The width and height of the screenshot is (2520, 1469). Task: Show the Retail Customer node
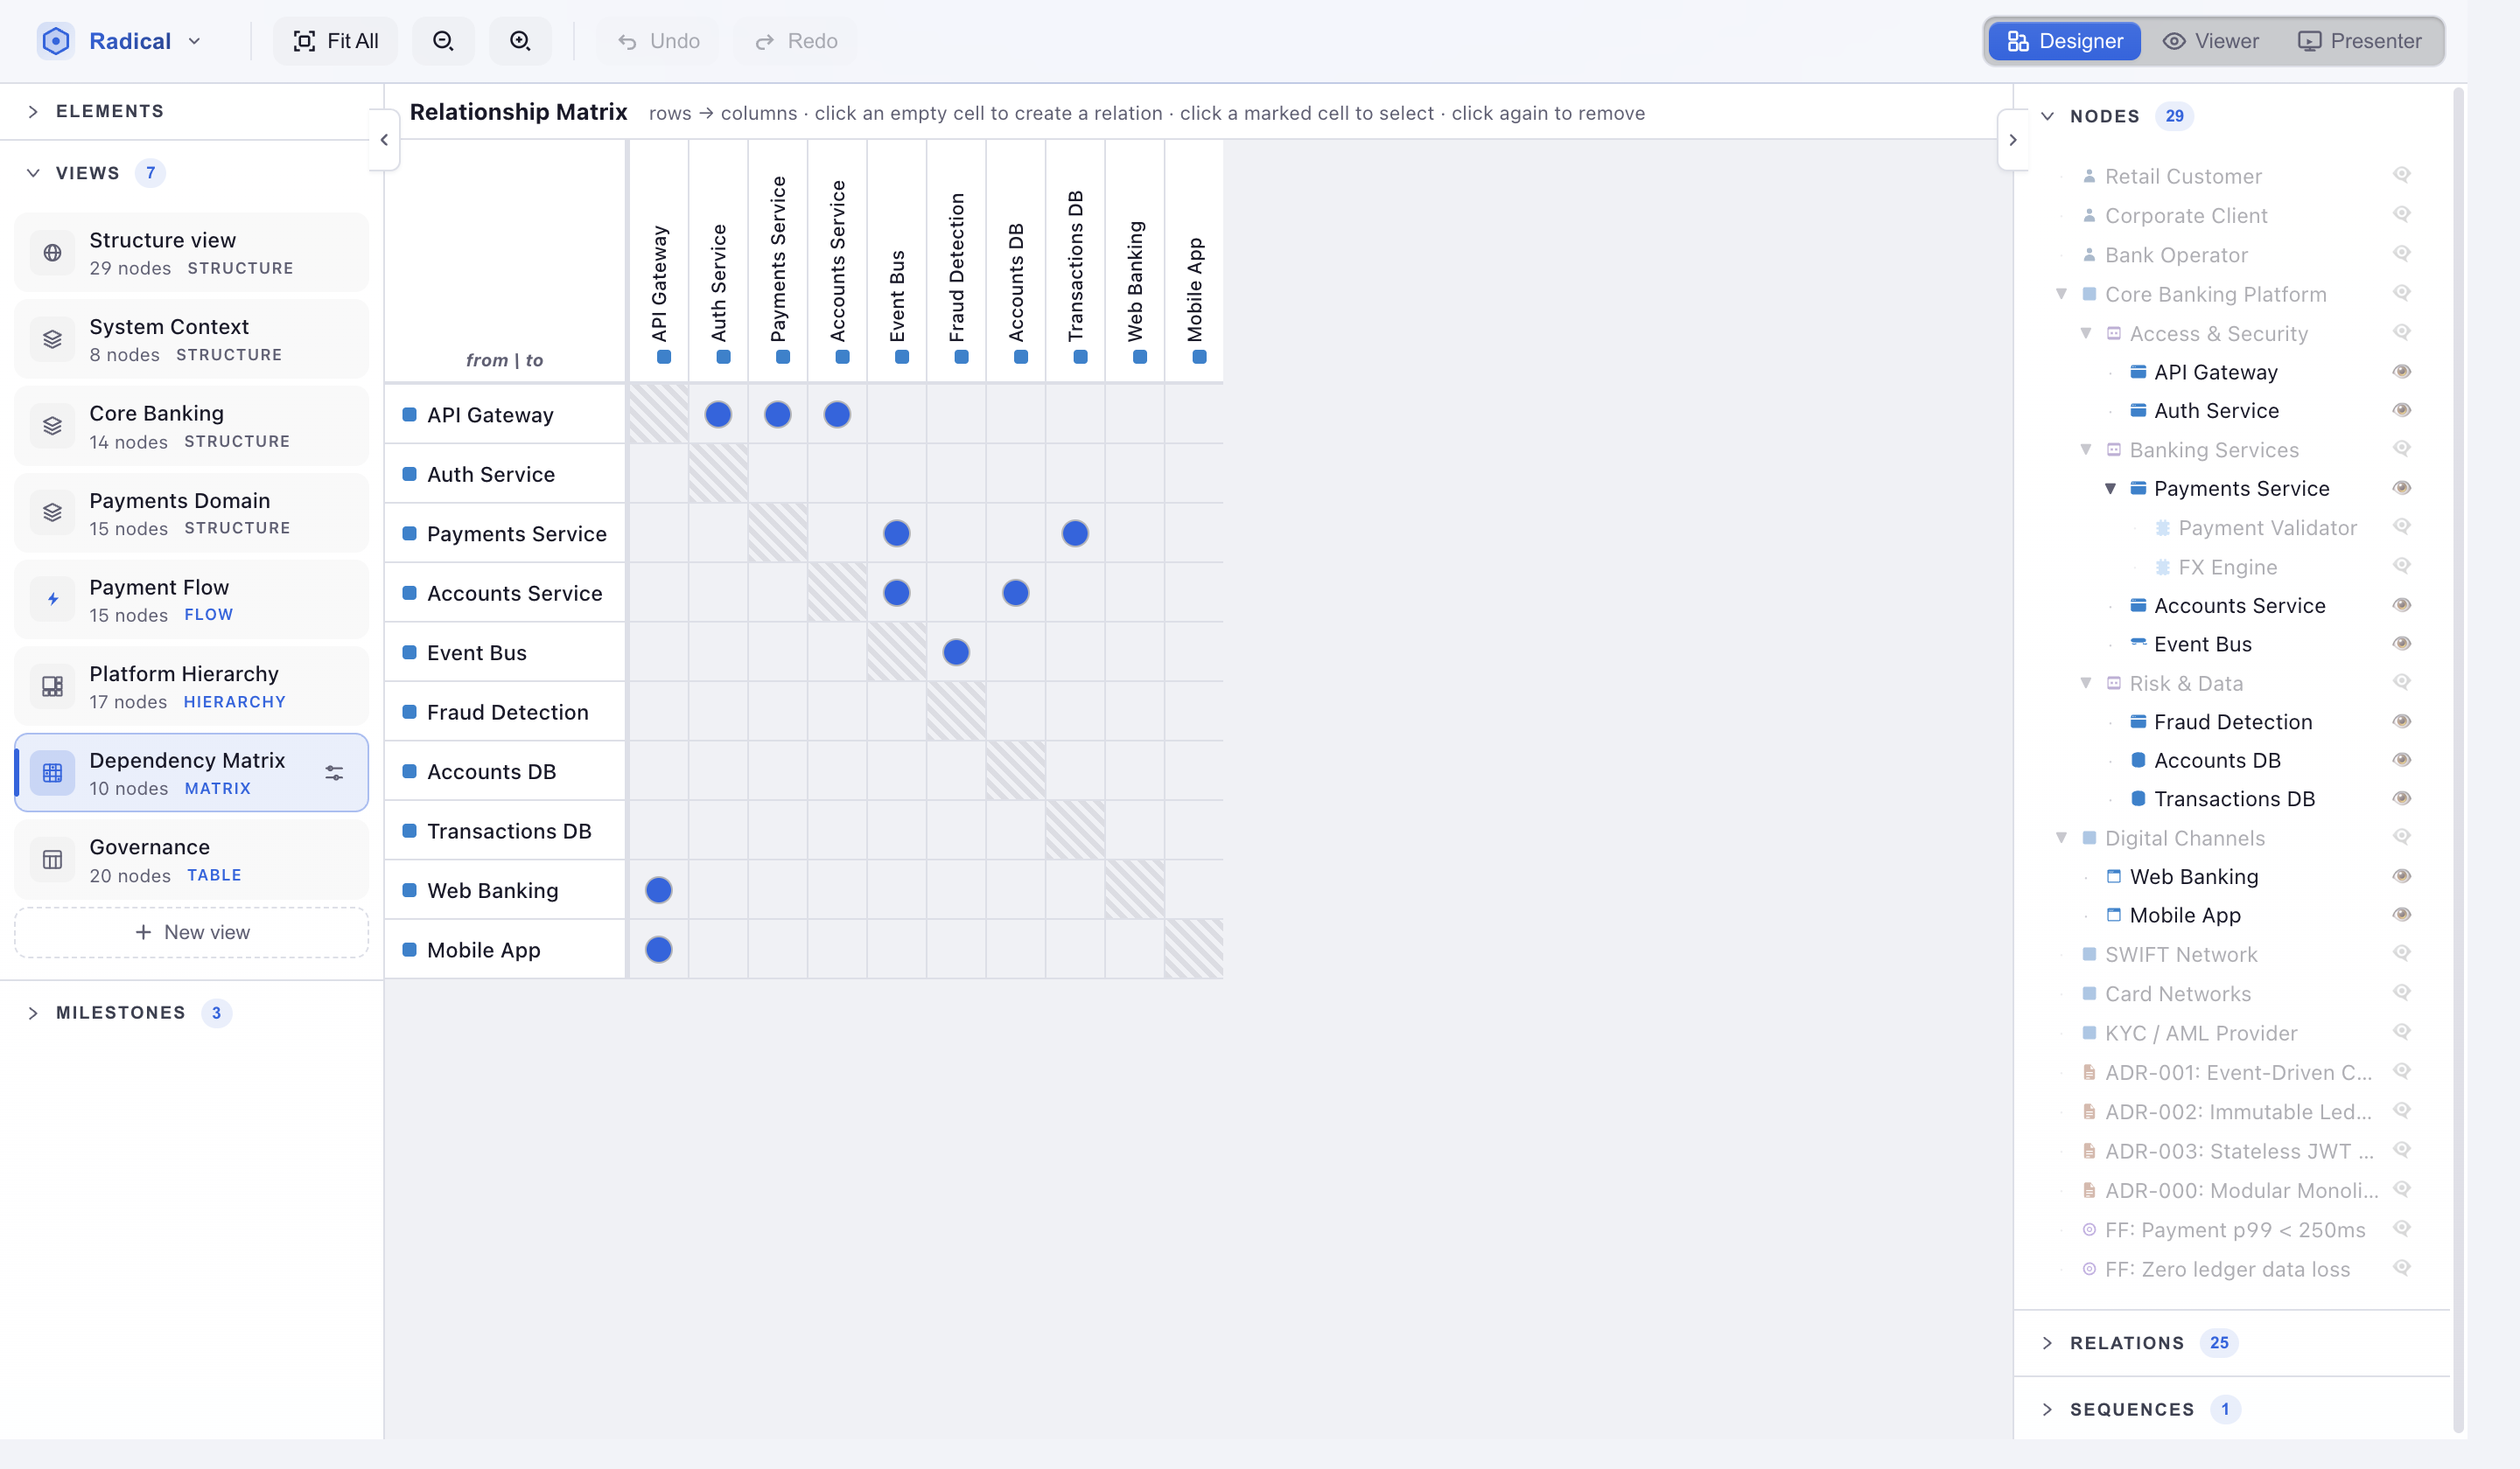click(2402, 175)
